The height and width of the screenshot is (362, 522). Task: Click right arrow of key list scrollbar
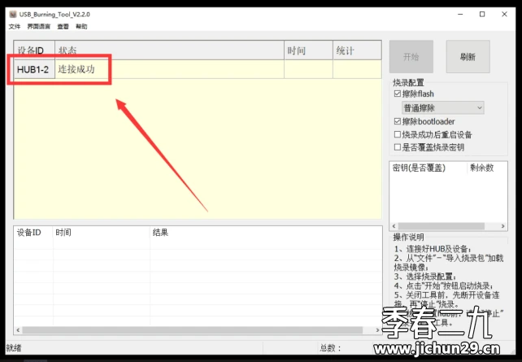pyautogui.click(x=502, y=226)
